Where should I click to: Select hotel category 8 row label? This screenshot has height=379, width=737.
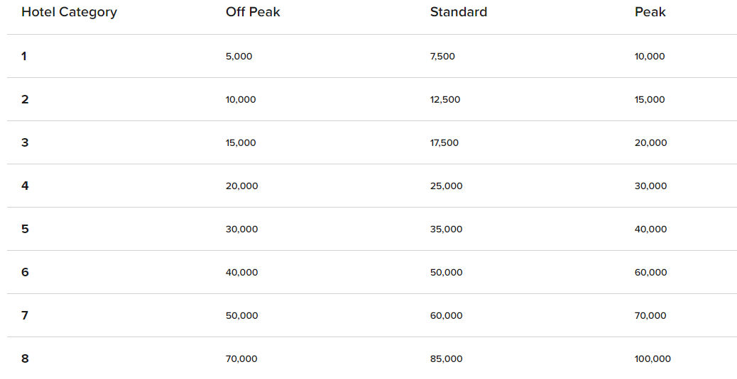coord(25,359)
